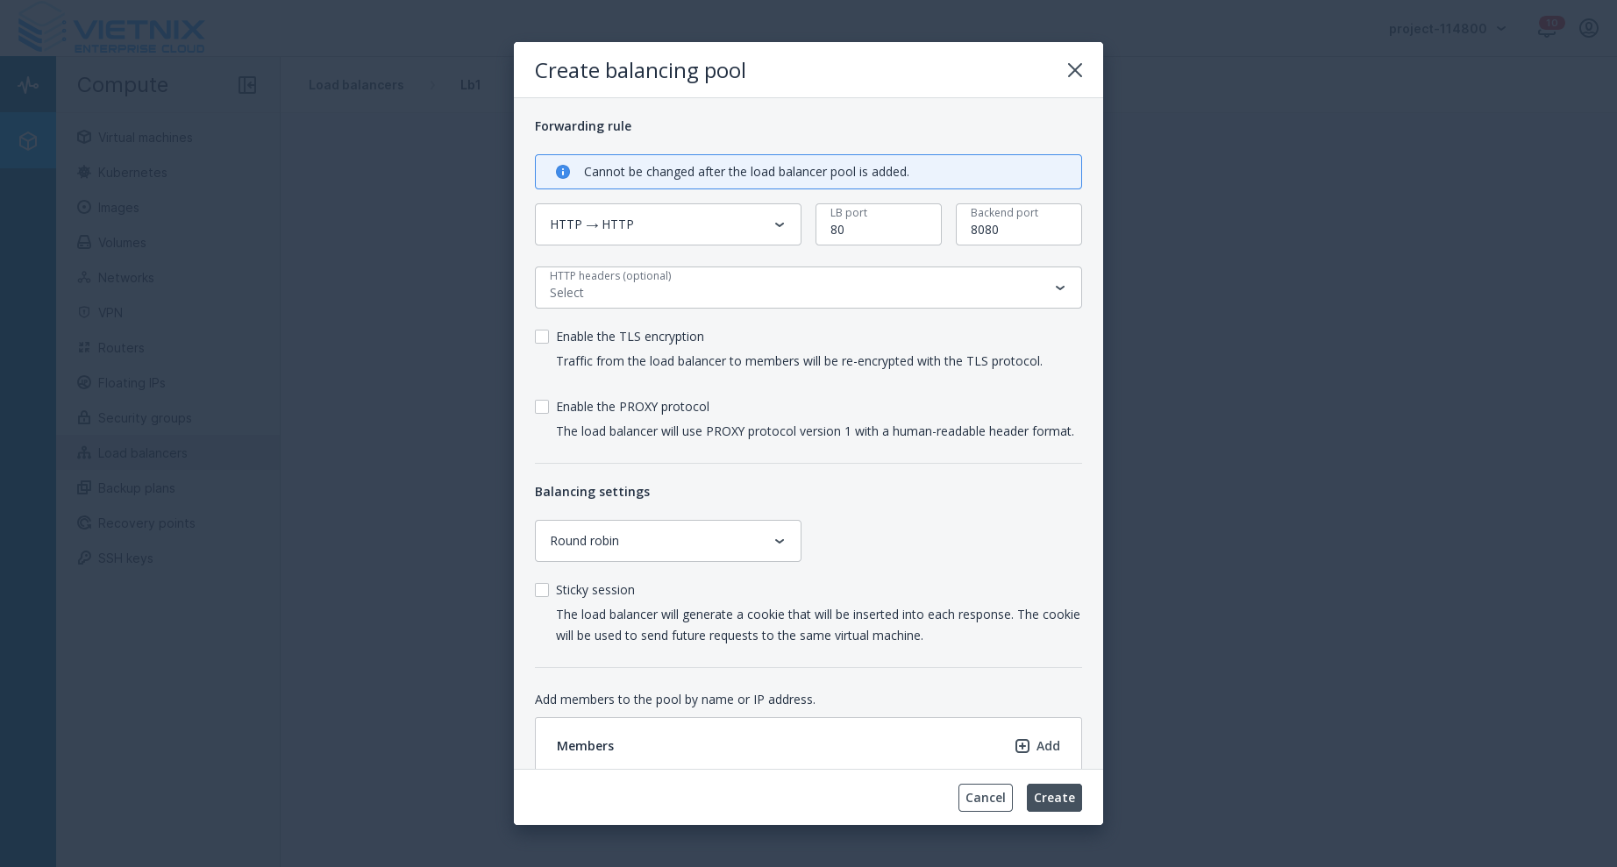Click the monitoring pulse icon in left rail
This screenshot has width=1617, height=867.
(28, 85)
